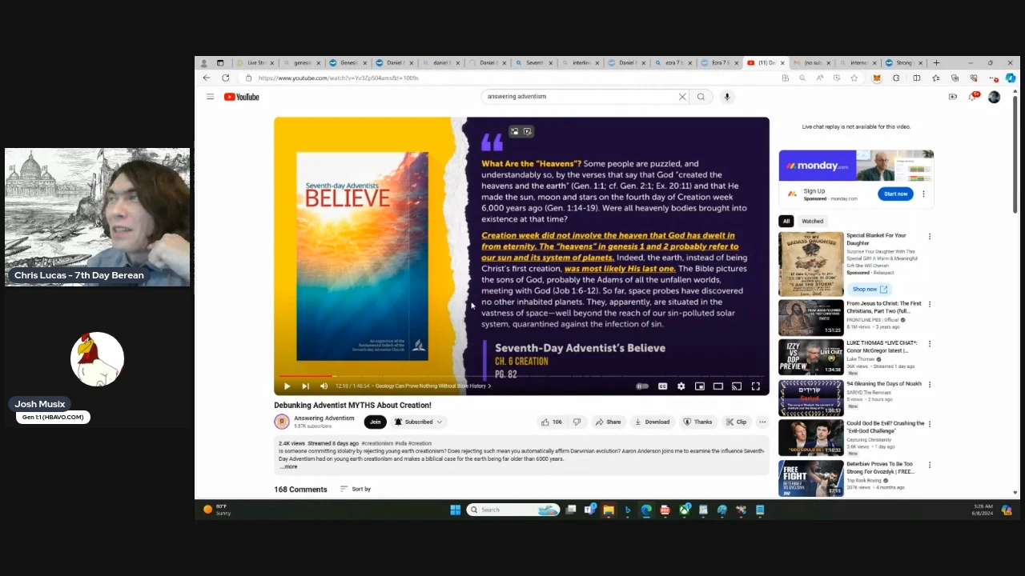Start voice search with microphone
The width and height of the screenshot is (1025, 576).
click(727, 97)
